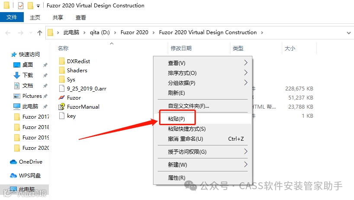Viewport: 354px width, 200px height.
Task: Click the Back navigation arrow
Action: pyautogui.click(x=8, y=33)
